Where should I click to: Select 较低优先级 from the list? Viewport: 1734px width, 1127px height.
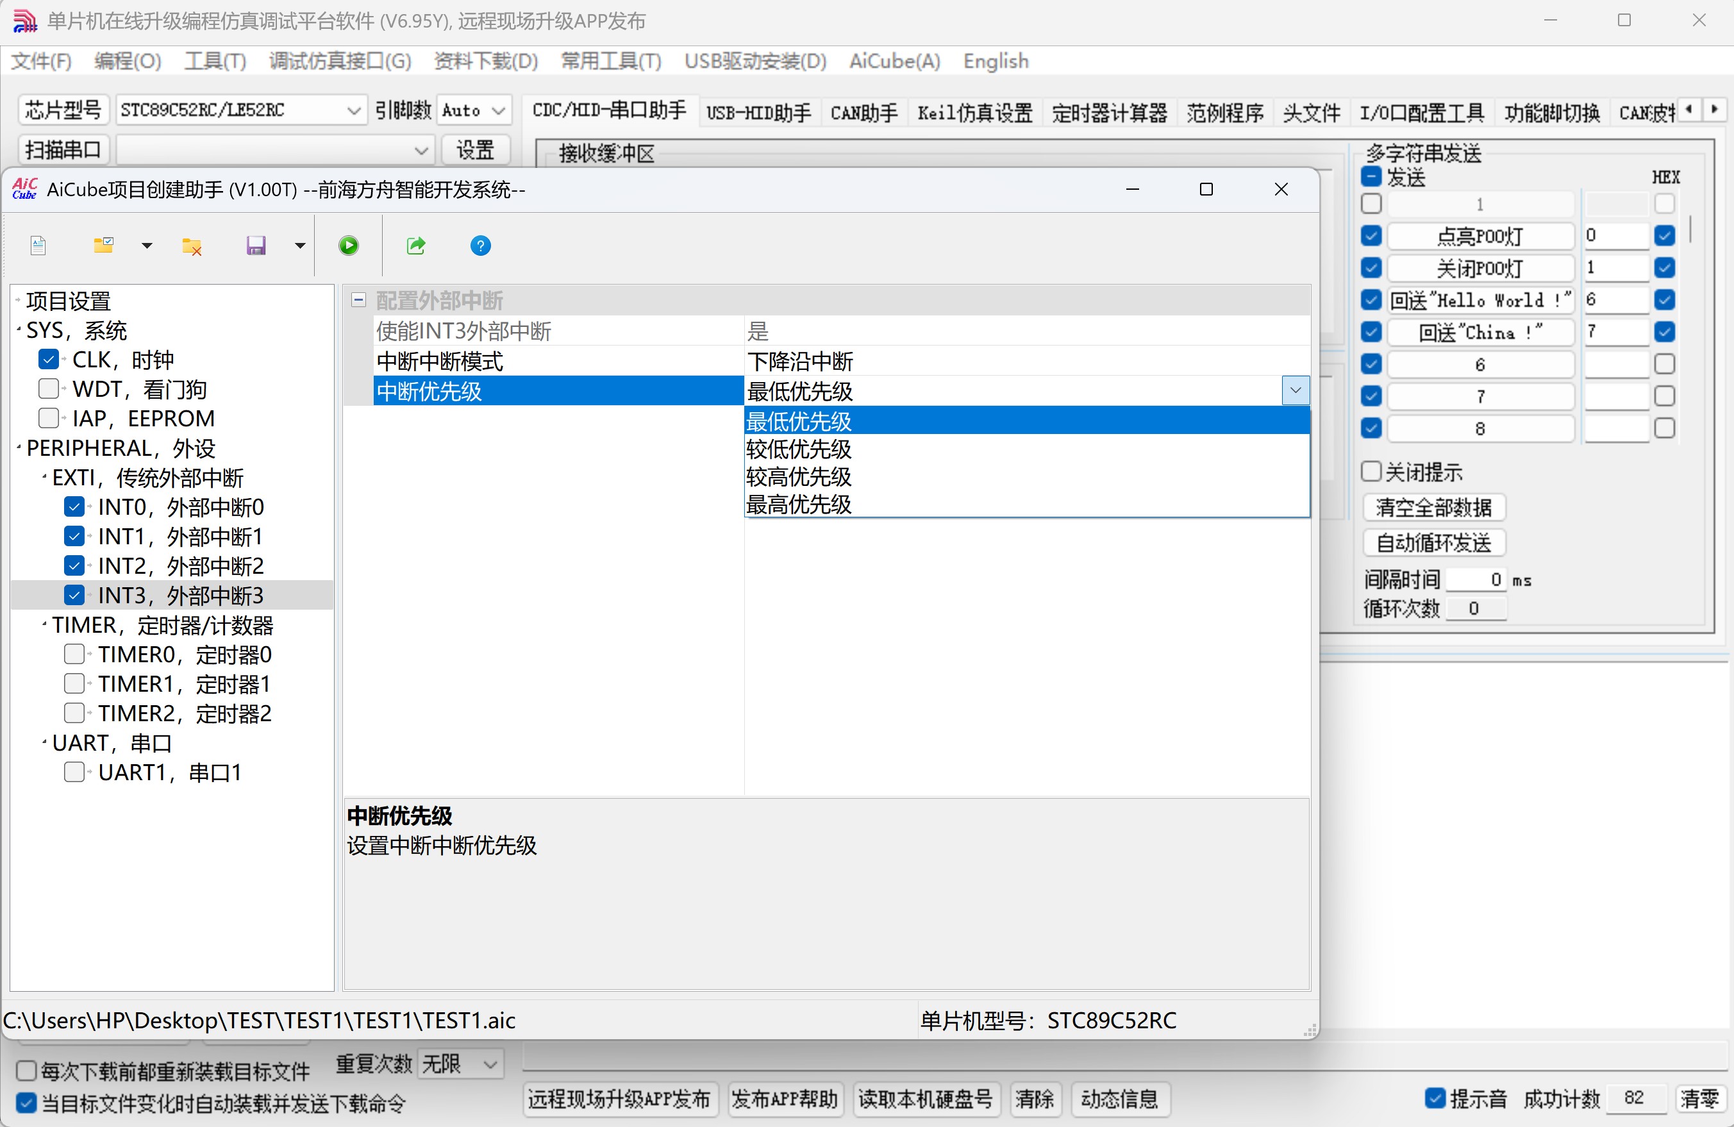coord(1026,449)
